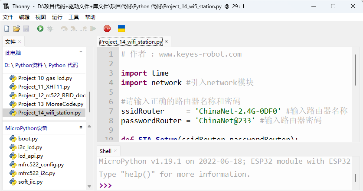The height and width of the screenshot is (191, 363).
Task: Close the Shell panel tab
Action: (115, 151)
